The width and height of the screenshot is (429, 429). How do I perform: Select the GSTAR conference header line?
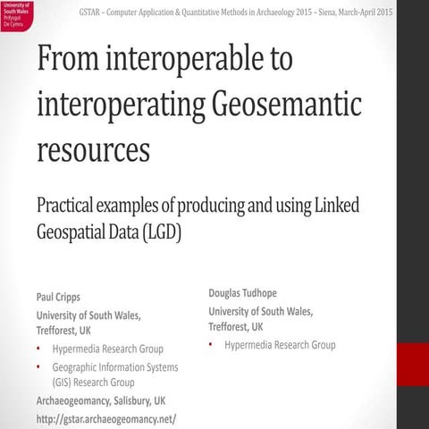[236, 13]
